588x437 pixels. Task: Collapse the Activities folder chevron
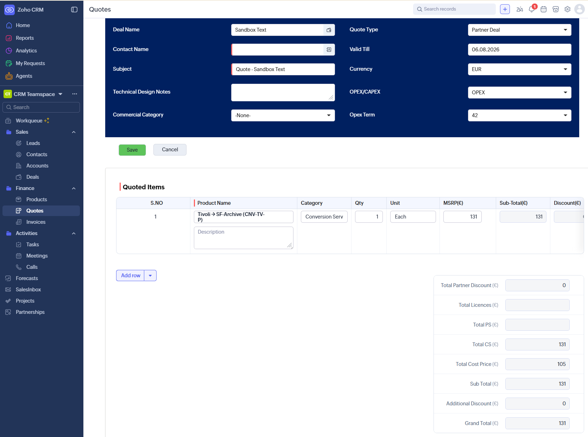pyautogui.click(x=74, y=233)
